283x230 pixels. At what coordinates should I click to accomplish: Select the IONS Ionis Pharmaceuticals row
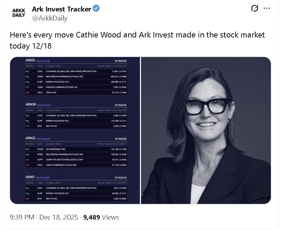click(x=76, y=165)
